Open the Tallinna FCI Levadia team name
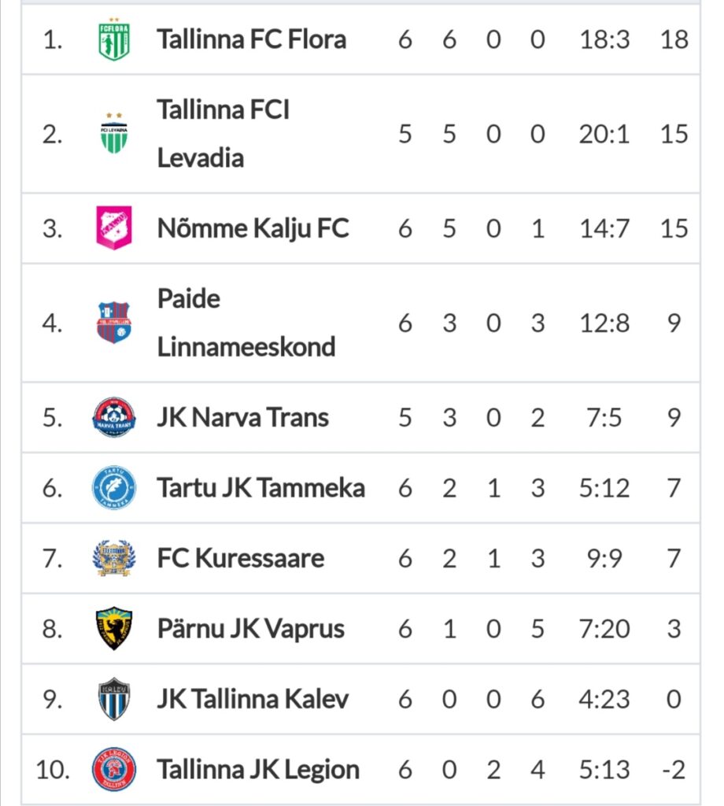 [x=223, y=134]
